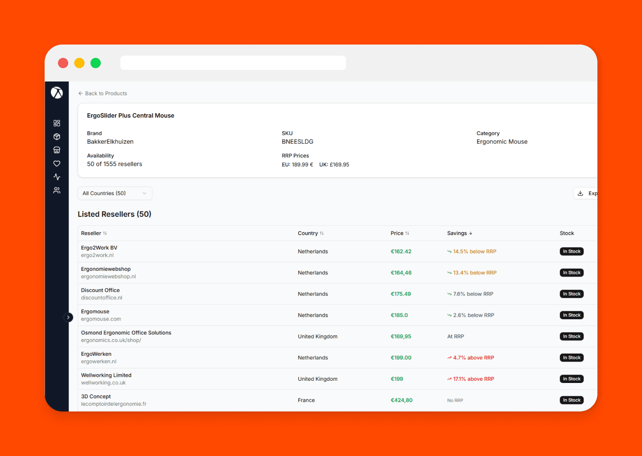Open the activity pulse icon in sidebar

coord(57,177)
